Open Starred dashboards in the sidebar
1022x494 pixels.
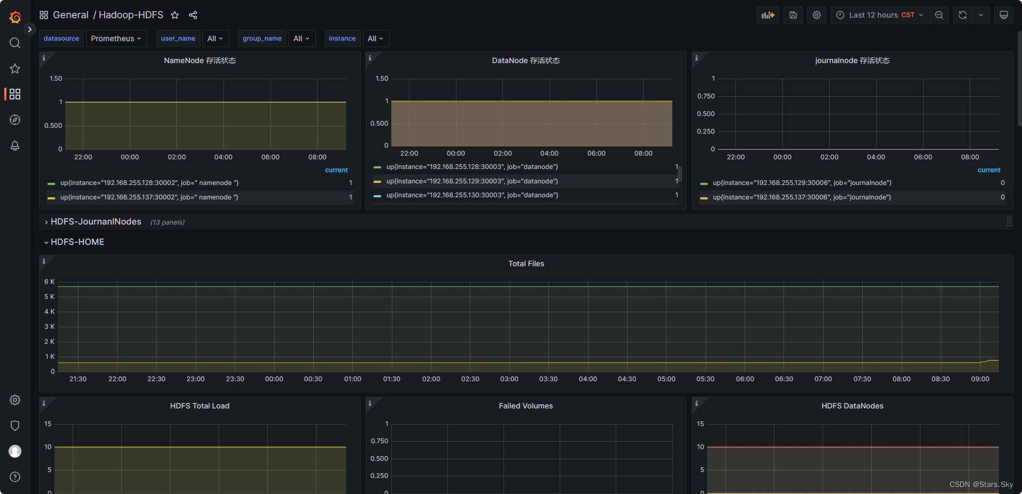pos(15,68)
